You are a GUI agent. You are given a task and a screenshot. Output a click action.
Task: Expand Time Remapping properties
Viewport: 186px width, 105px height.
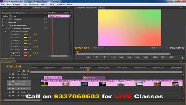click(x=3, y=25)
